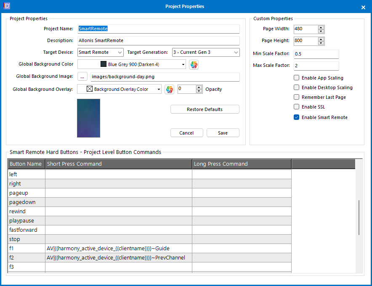This screenshot has height=286, width=372.
Task: Click the Blue Grey 900 color swatch
Action: pyautogui.click(x=104, y=64)
